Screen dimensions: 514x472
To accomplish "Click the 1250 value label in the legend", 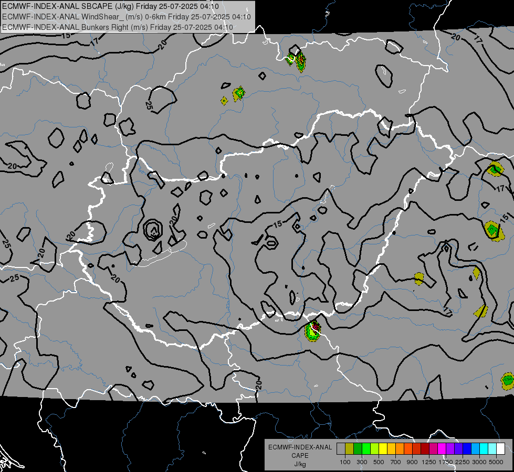I will click(x=429, y=462).
